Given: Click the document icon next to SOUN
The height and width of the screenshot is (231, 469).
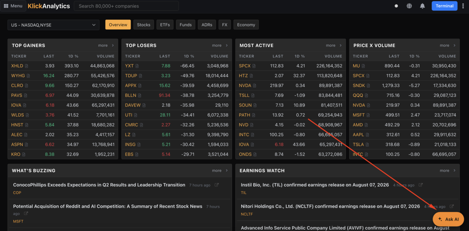Looking at the screenshot, I should pos(254,105).
